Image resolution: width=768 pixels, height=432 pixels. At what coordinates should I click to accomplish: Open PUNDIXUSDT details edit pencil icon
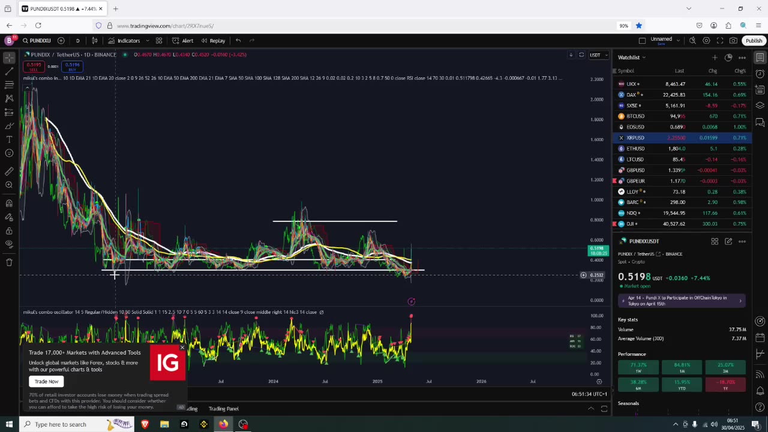coord(728,241)
